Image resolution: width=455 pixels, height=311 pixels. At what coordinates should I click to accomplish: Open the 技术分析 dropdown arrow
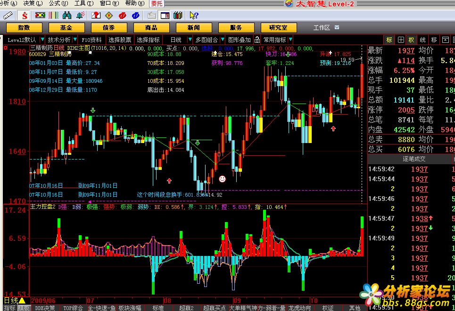tap(75, 40)
